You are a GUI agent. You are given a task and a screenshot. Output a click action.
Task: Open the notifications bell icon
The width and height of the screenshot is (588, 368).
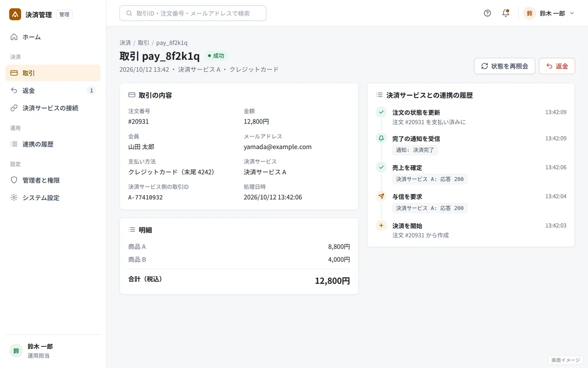coord(506,13)
